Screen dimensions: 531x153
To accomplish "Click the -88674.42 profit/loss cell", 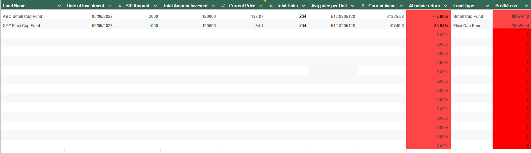I will (x=519, y=16).
